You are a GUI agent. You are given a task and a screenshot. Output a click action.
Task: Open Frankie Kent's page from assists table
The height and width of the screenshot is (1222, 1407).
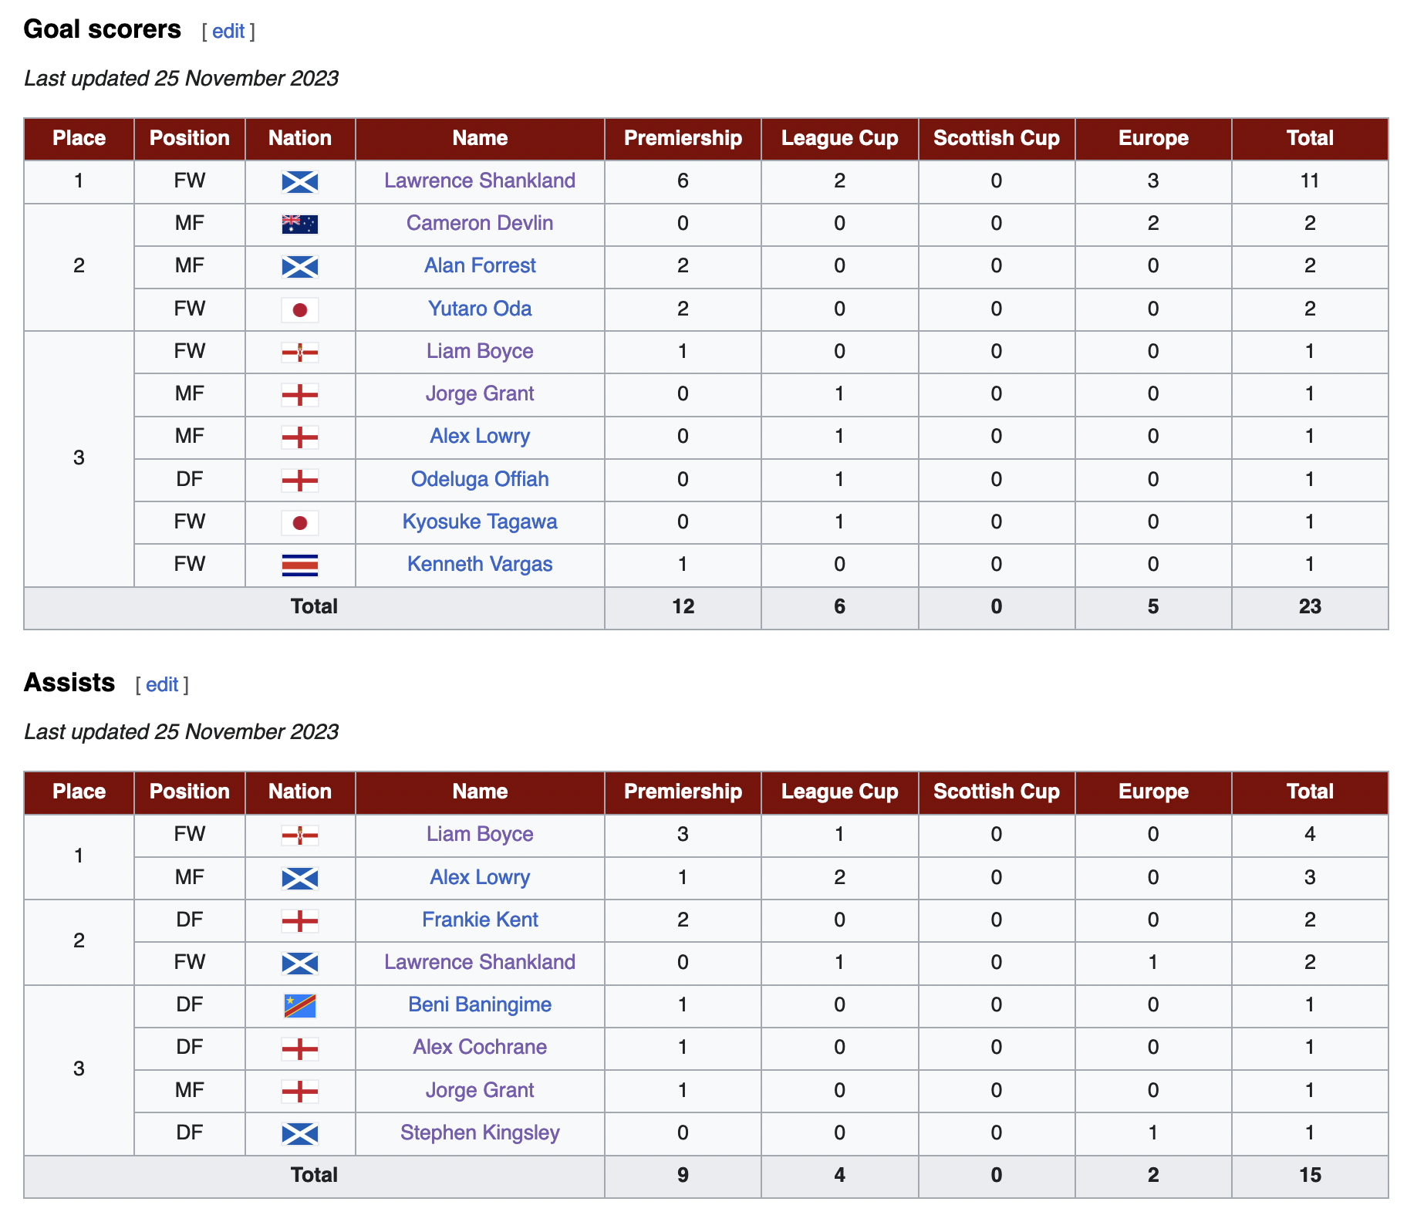click(x=480, y=920)
